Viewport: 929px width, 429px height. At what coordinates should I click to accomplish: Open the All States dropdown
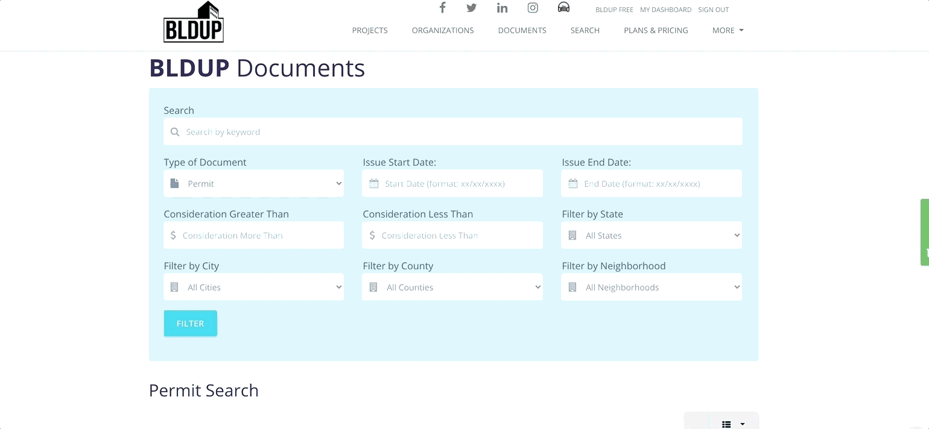652,235
